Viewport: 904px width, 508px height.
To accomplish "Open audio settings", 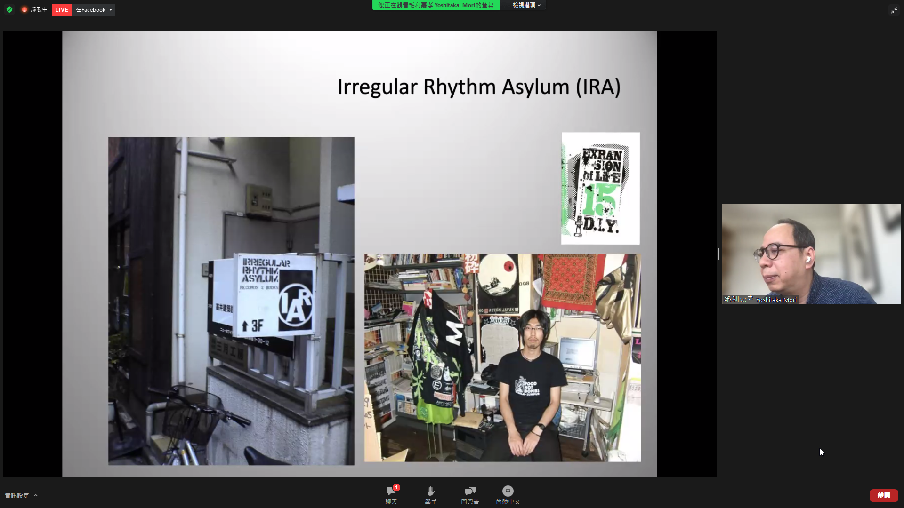I will pyautogui.click(x=17, y=495).
